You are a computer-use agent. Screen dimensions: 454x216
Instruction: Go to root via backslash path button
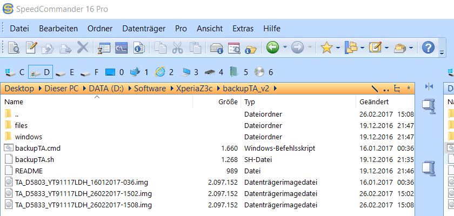(375, 89)
